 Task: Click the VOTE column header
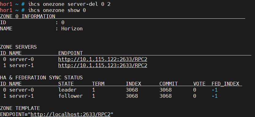[199, 84]
